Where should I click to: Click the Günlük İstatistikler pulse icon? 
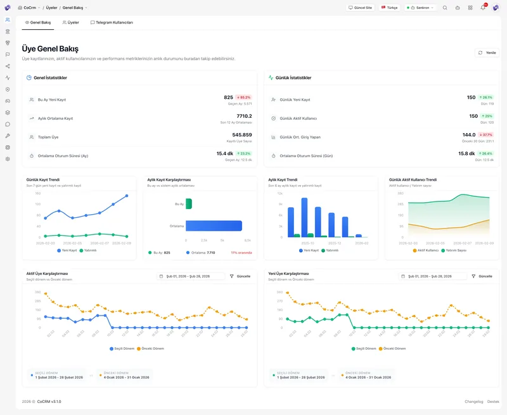click(271, 77)
